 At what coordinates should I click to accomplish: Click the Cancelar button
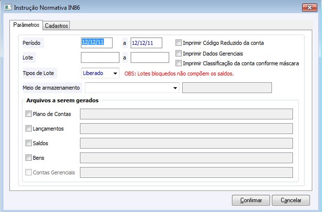291,200
